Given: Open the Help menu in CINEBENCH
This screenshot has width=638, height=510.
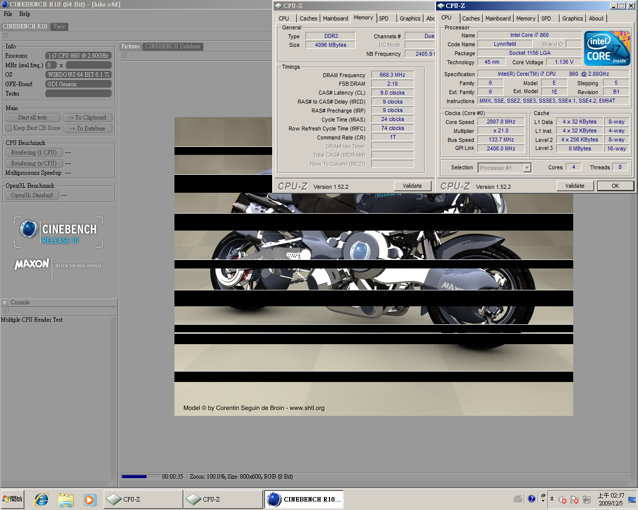Looking at the screenshot, I should tap(24, 14).
